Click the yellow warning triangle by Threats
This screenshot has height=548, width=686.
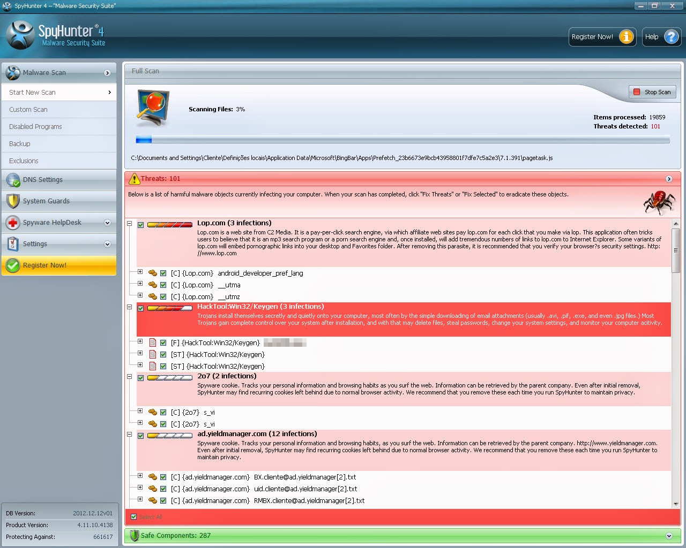pyautogui.click(x=134, y=178)
